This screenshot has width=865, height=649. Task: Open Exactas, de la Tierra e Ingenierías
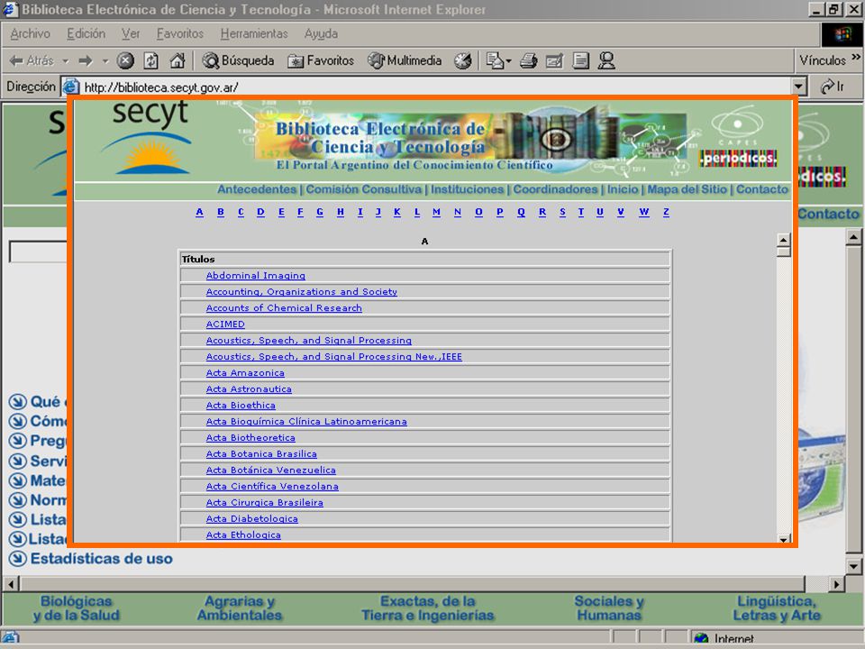click(427, 608)
